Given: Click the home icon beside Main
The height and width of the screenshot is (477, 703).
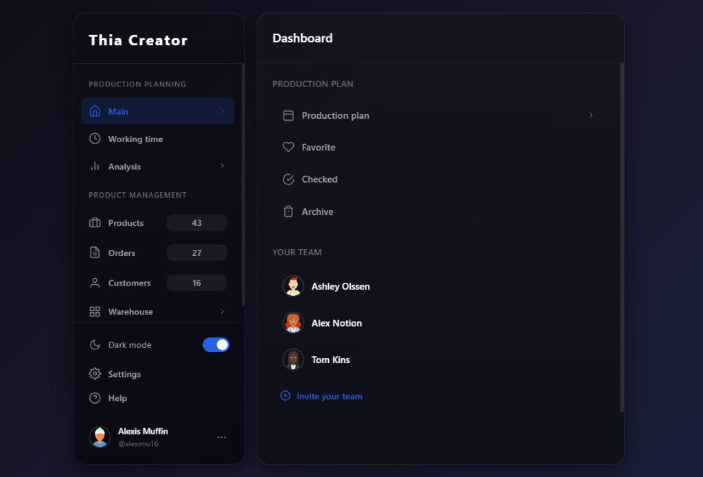Looking at the screenshot, I should pyautogui.click(x=95, y=111).
